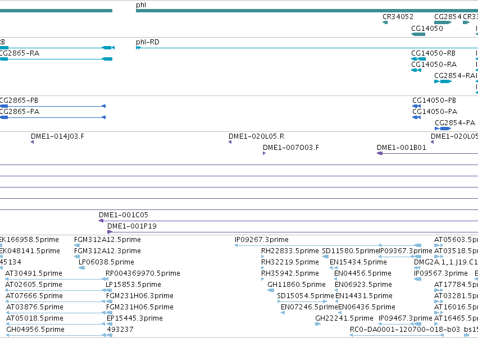
Task: Select the GH22241.5prime EST glyph
Action: [x=318, y=324]
